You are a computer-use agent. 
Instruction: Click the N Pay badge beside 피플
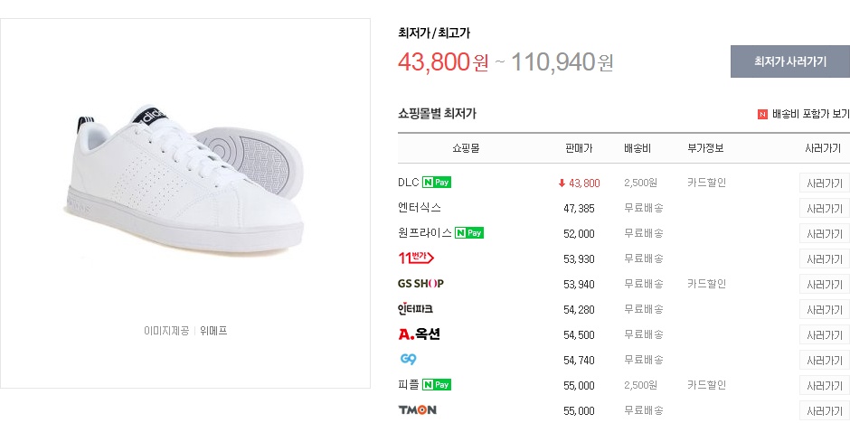(x=437, y=385)
